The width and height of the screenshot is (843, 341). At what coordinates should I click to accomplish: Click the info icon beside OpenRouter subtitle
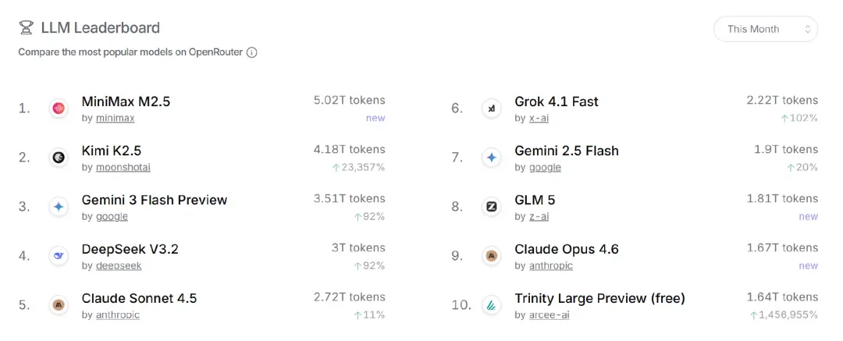click(252, 53)
